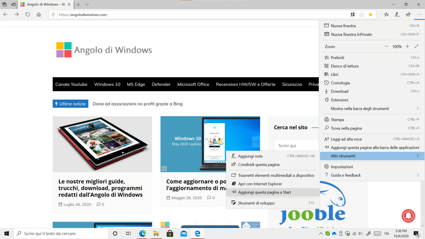This screenshot has width=425, height=239.
Task: Click the address bar URL field
Action: [x=199, y=15]
